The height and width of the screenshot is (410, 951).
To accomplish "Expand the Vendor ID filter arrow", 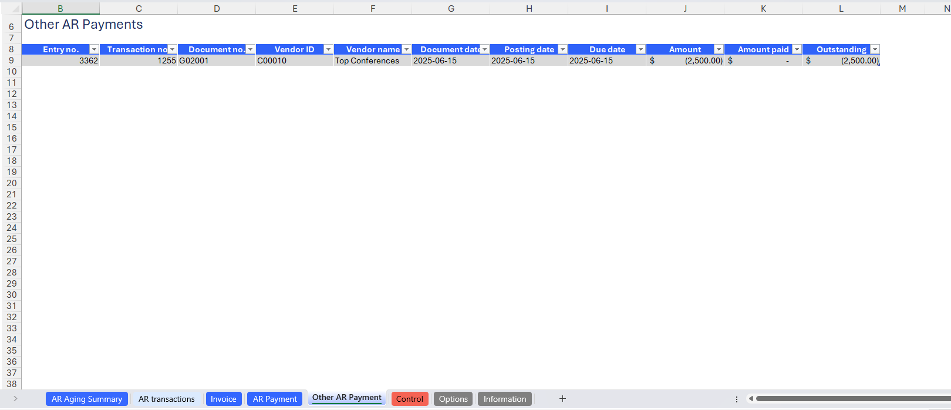I will (x=328, y=49).
